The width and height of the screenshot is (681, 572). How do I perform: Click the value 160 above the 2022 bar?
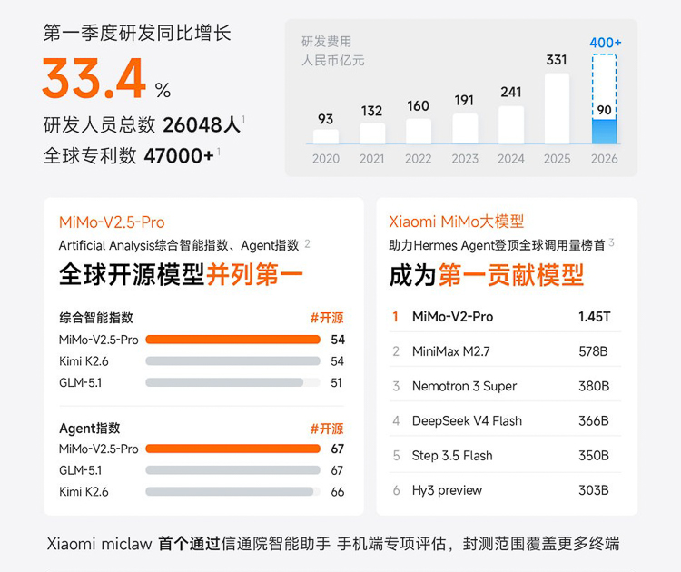[418, 106]
